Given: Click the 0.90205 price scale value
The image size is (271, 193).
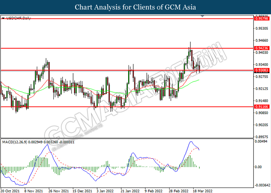Looking at the screenshot, I should tap(262, 125).
